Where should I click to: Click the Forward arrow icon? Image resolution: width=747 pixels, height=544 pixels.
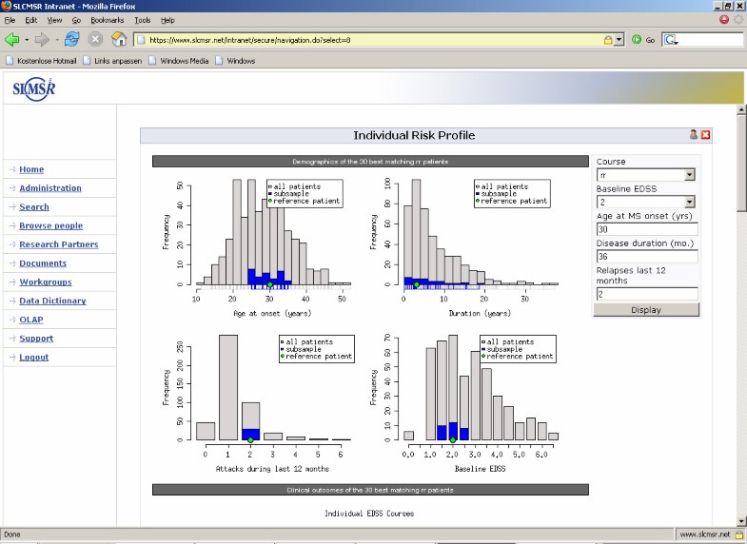(x=42, y=40)
